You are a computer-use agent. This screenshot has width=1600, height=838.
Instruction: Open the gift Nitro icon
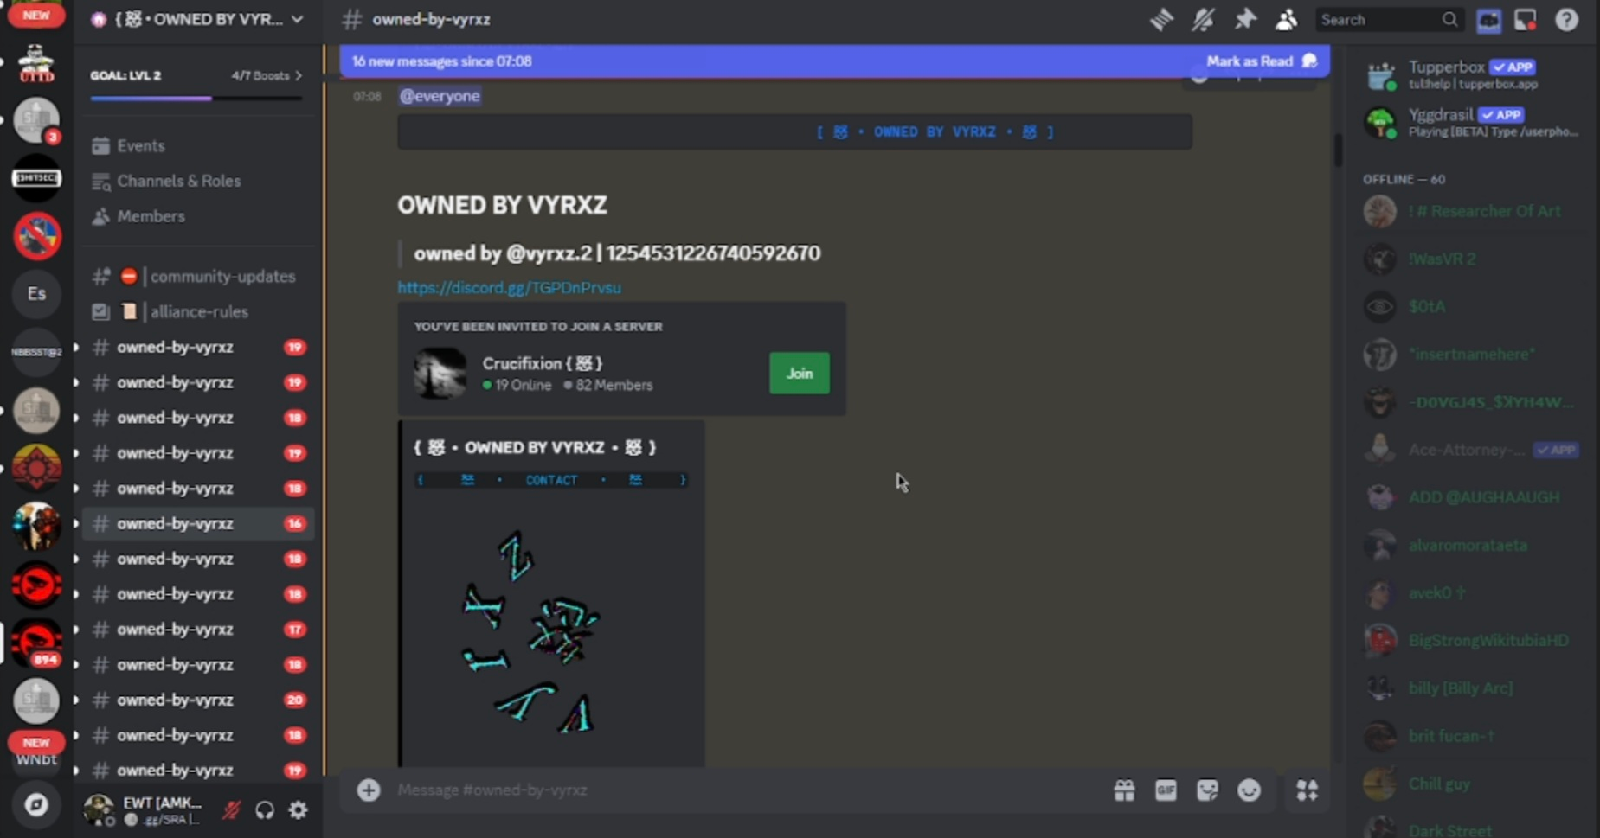pos(1124,790)
